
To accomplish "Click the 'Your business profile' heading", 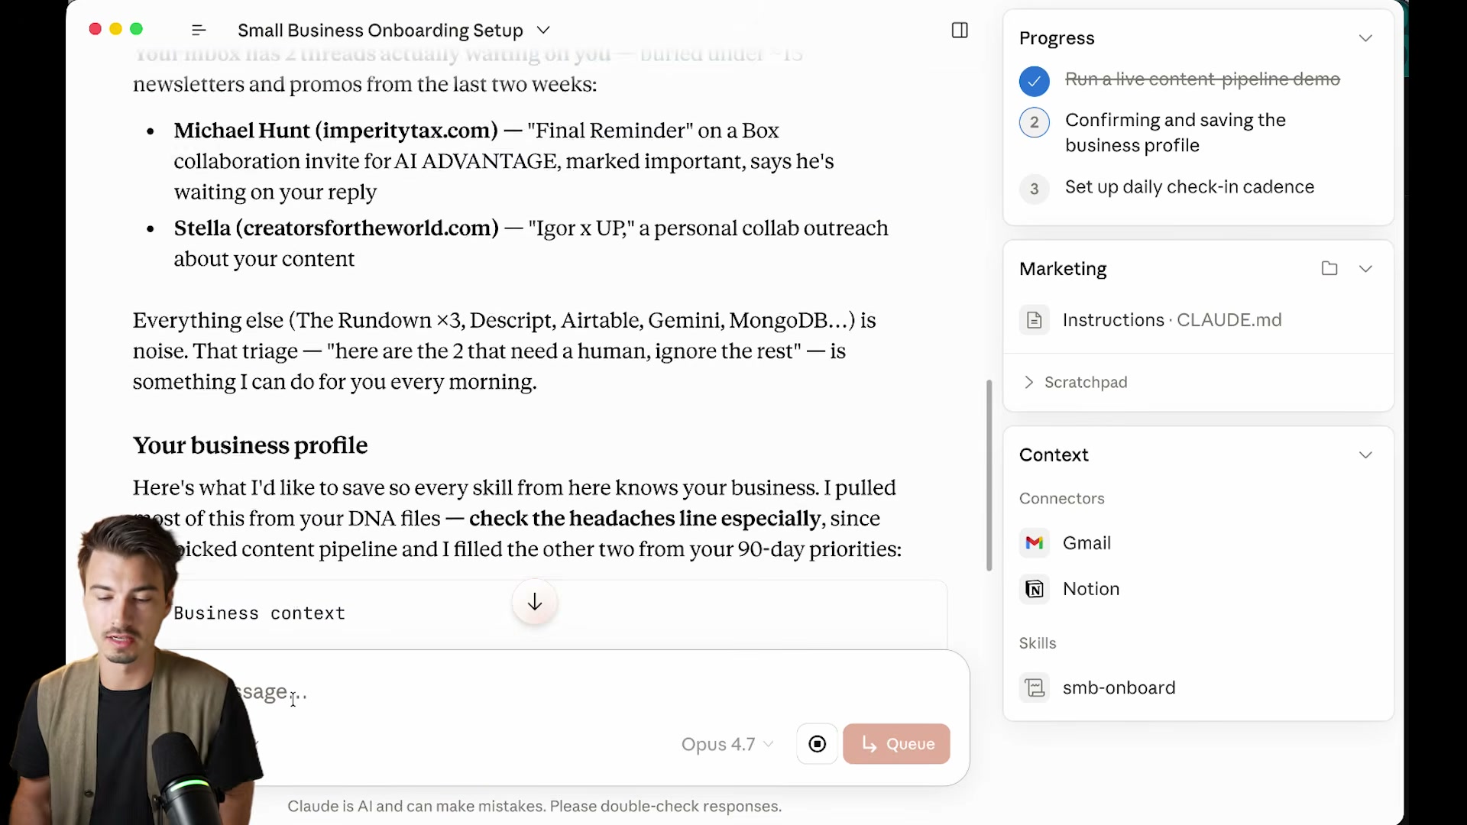I will pos(250,445).
